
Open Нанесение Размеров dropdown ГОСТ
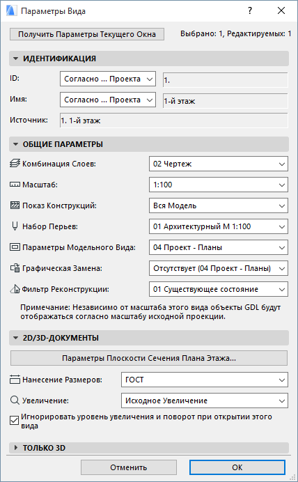point(205,380)
